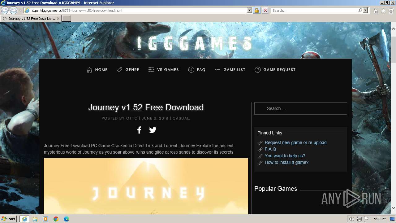Click the browser Forward arrow button

[13, 10]
